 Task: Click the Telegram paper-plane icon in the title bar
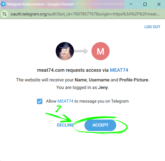click(3, 4)
